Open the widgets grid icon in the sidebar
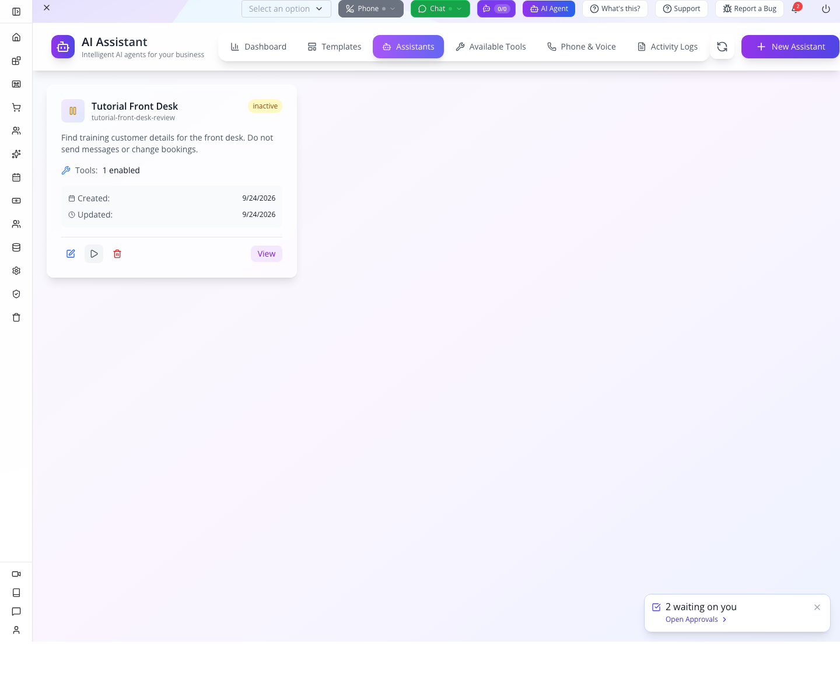840x700 pixels. pos(16,61)
